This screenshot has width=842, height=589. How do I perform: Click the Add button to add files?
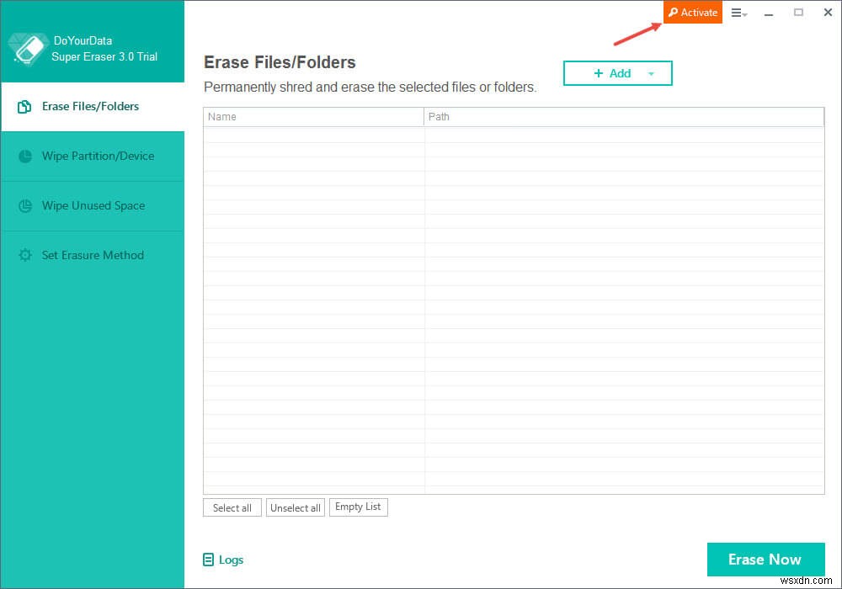(x=610, y=73)
